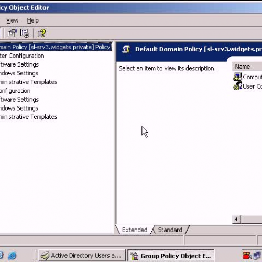This screenshot has width=262, height=262.
Task: Launch Internet Explorer from quick launch
Action: (x=12, y=256)
